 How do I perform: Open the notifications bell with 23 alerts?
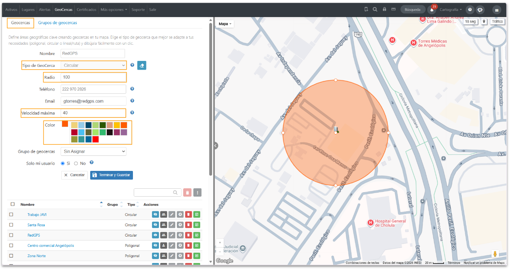pos(432,9)
